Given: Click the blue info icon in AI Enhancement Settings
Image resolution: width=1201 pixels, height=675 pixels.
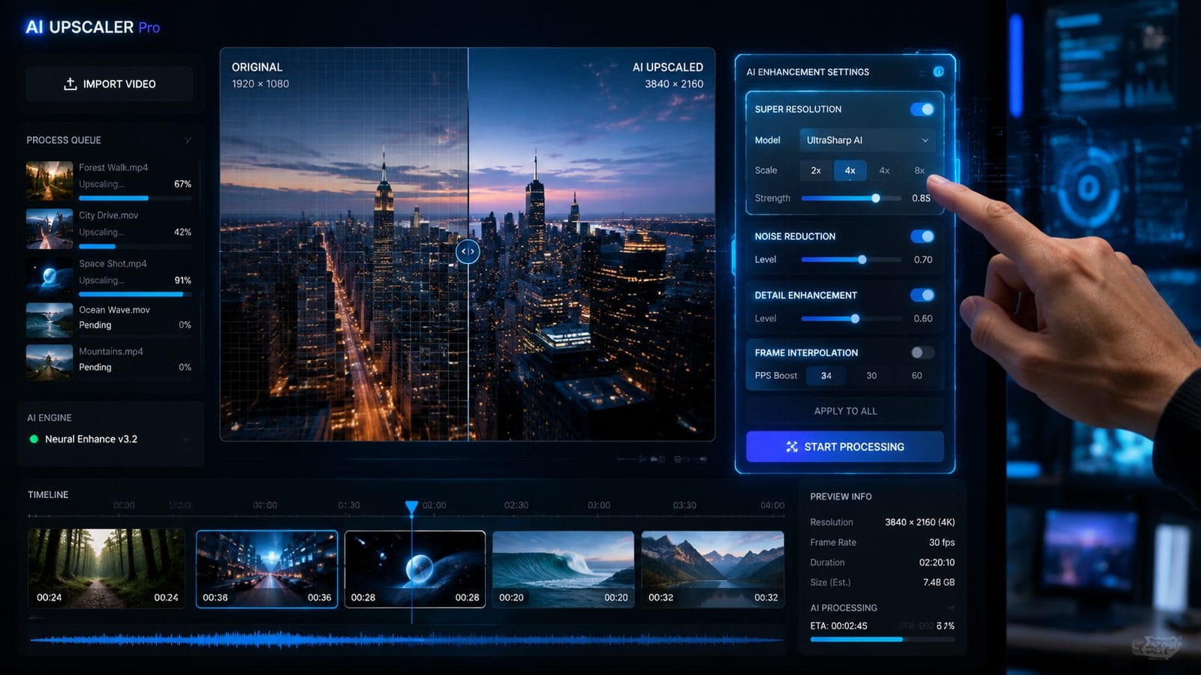Looking at the screenshot, I should coord(938,72).
